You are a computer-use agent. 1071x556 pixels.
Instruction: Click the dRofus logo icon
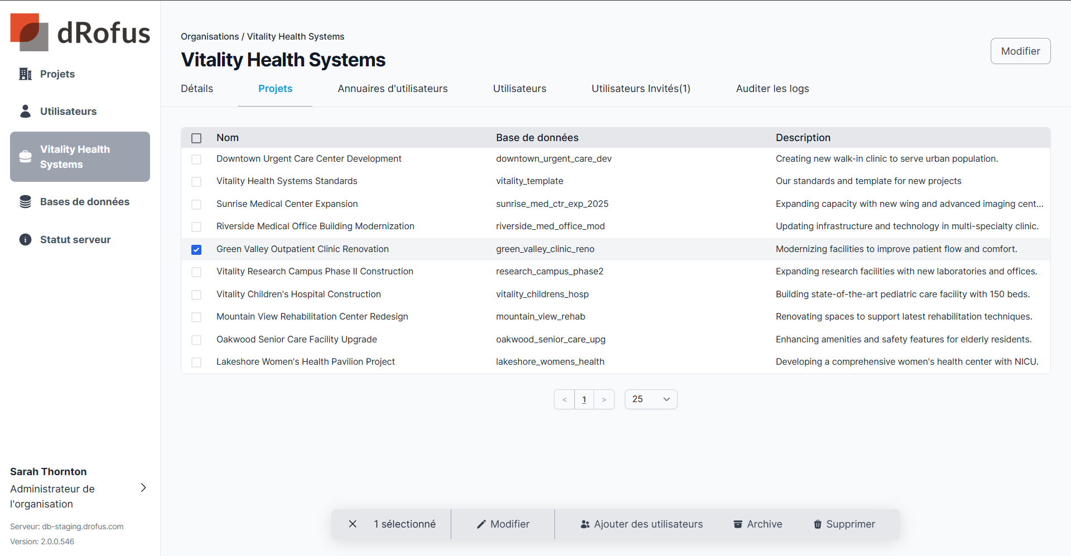[x=29, y=32]
